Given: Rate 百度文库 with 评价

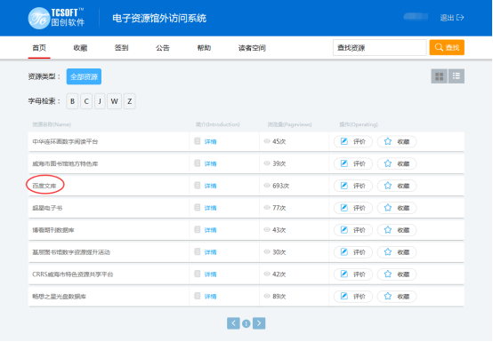Looking at the screenshot, I should coord(353,186).
